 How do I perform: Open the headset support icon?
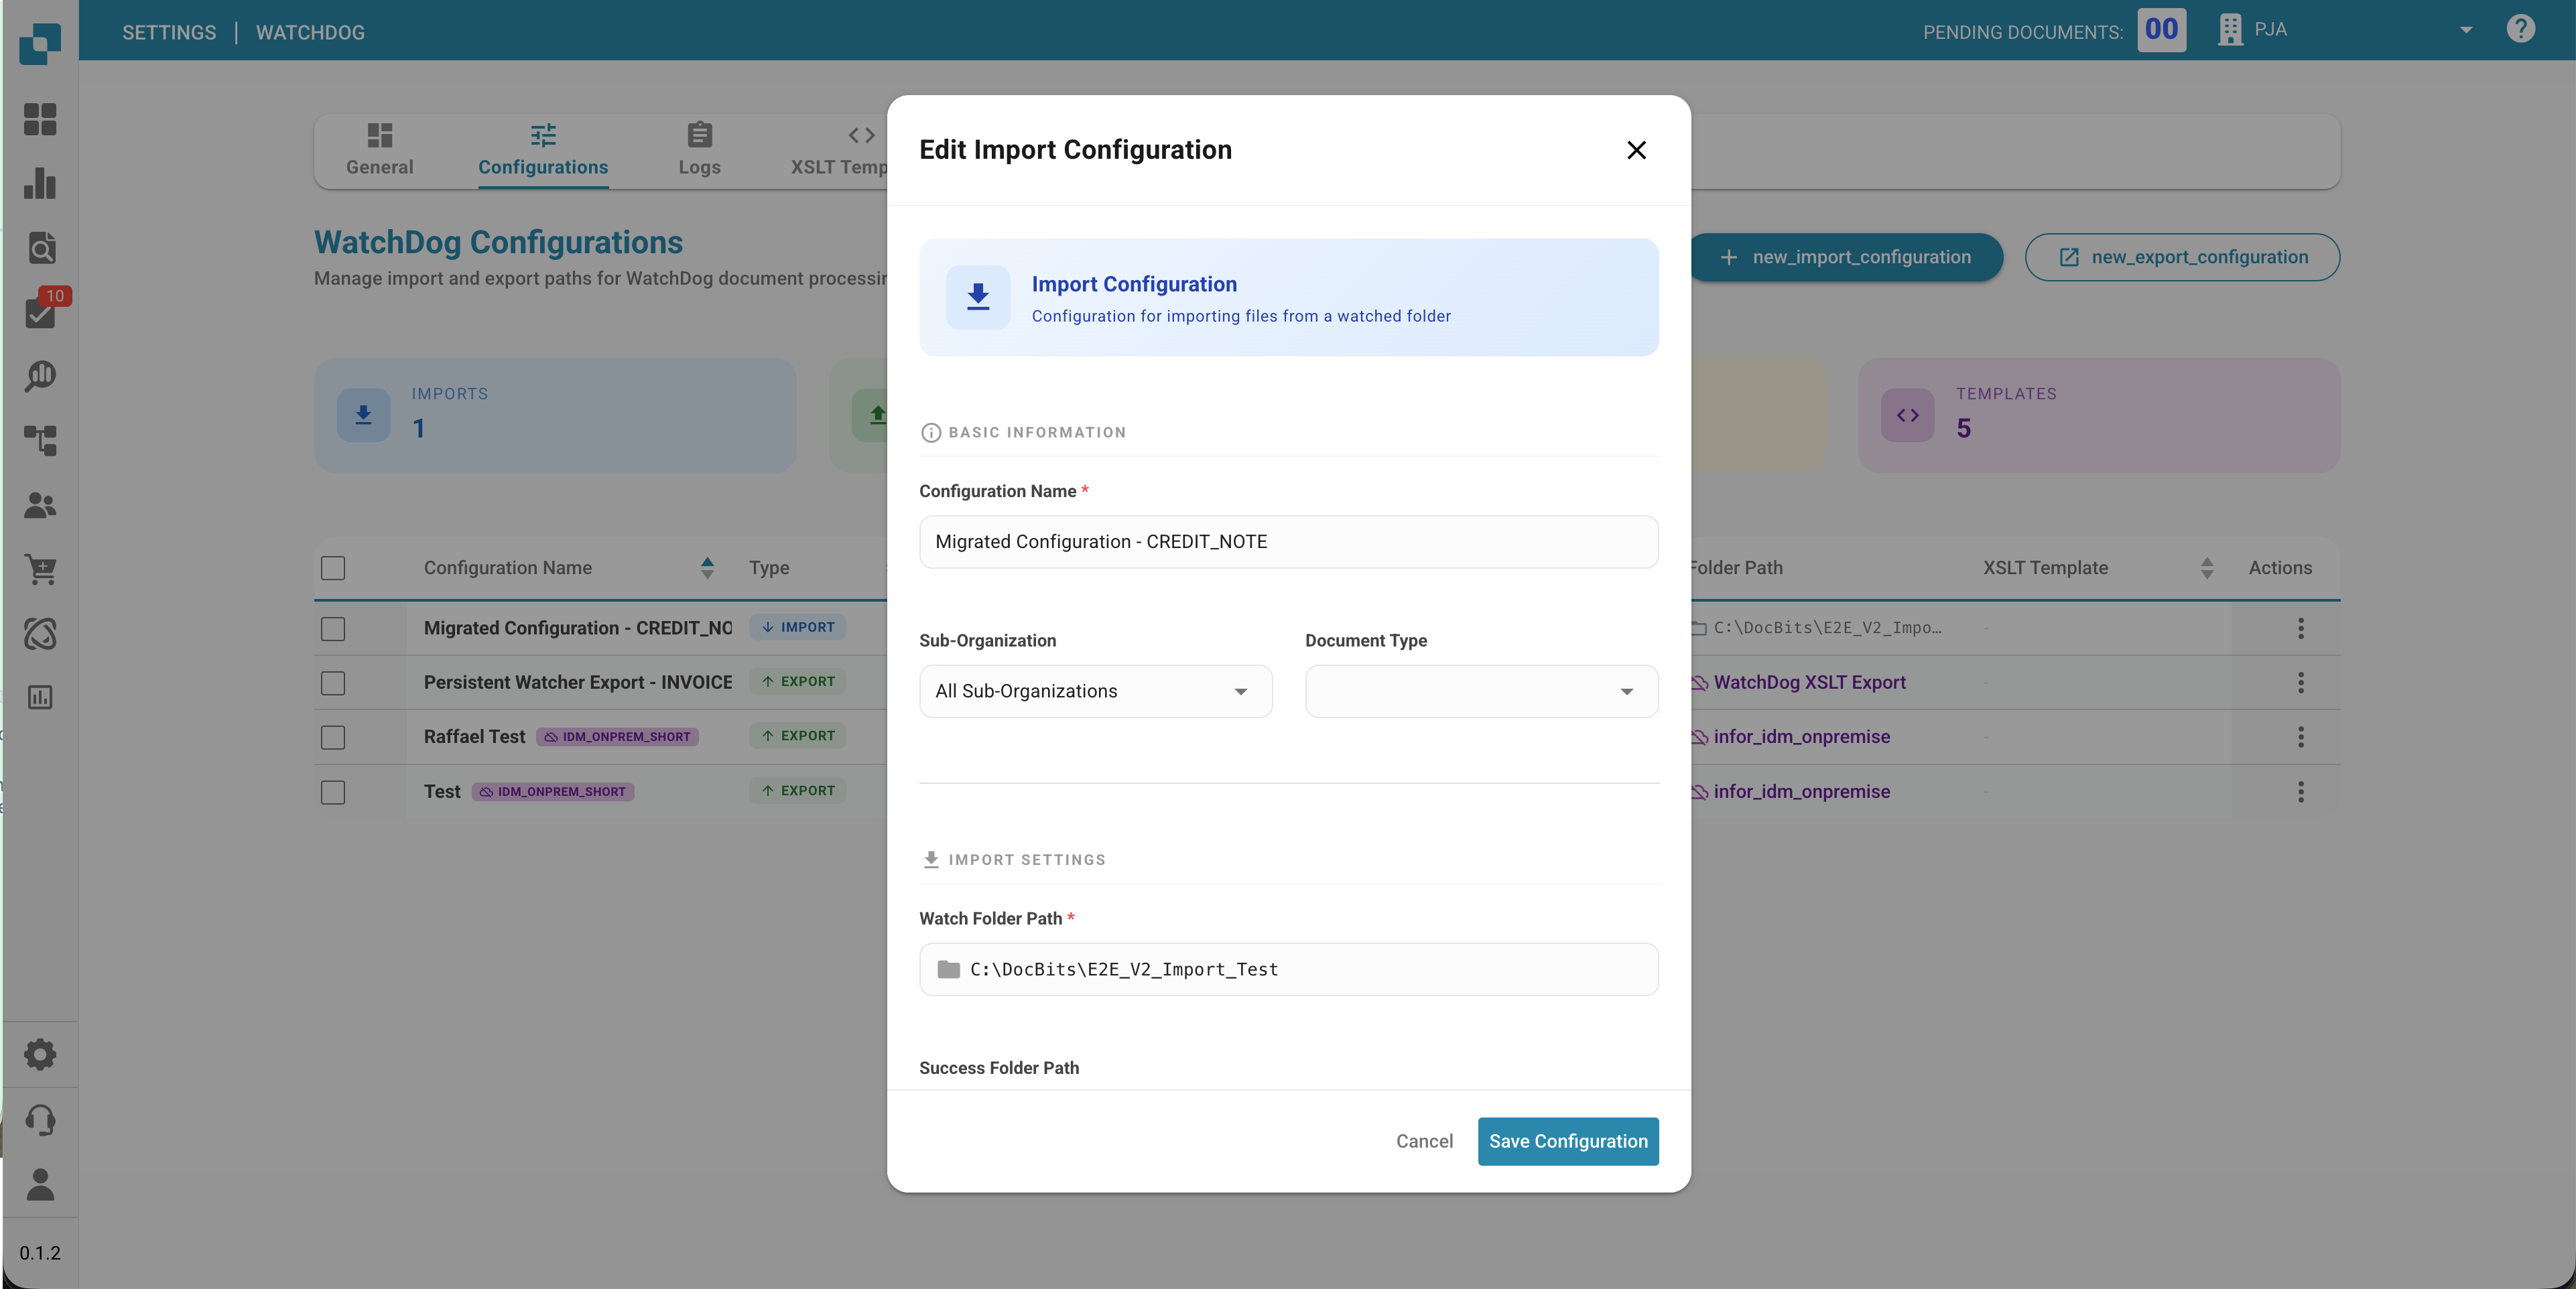pyautogui.click(x=40, y=1120)
